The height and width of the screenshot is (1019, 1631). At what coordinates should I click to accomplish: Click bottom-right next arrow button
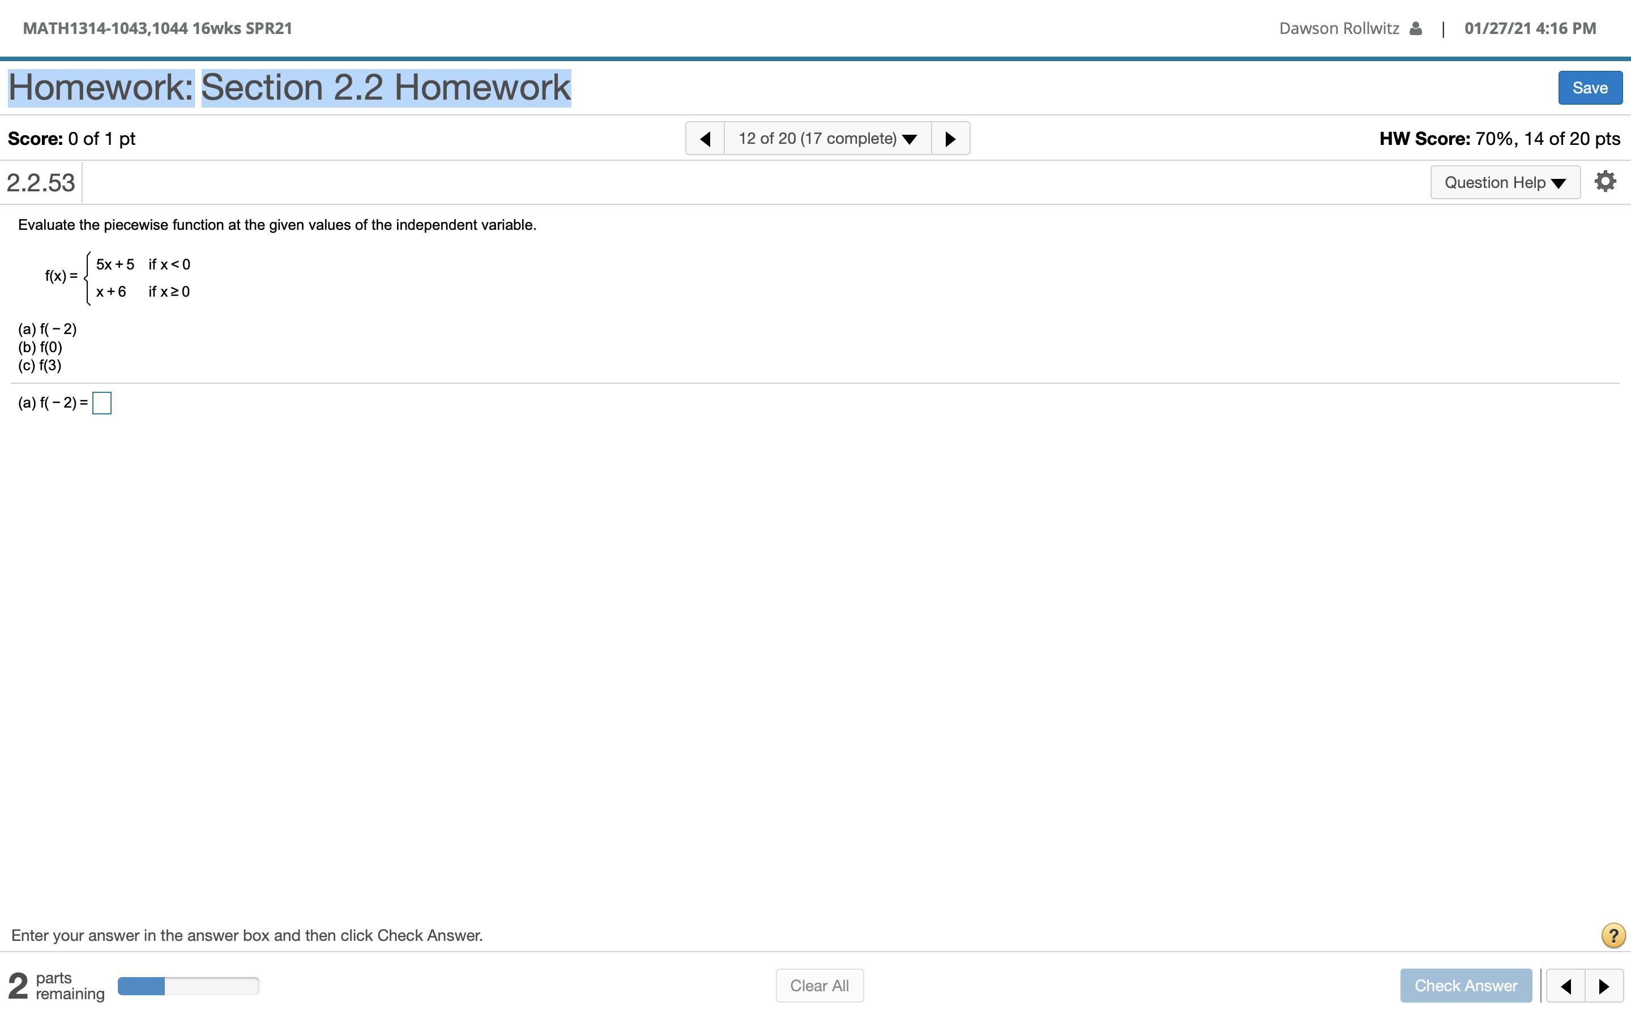tap(1604, 986)
